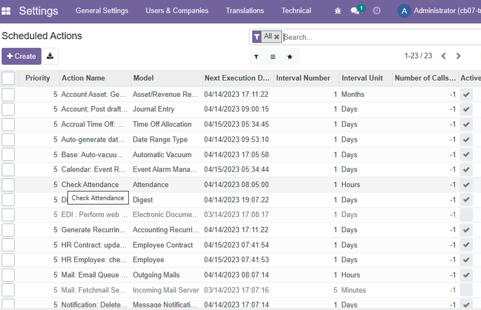Go to previous page of records
The width and height of the screenshot is (481, 310).
point(443,56)
